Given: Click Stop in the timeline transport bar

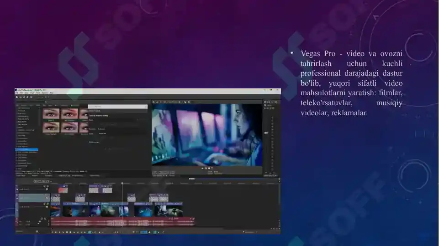Looking at the screenshot, I should pos(70,232).
